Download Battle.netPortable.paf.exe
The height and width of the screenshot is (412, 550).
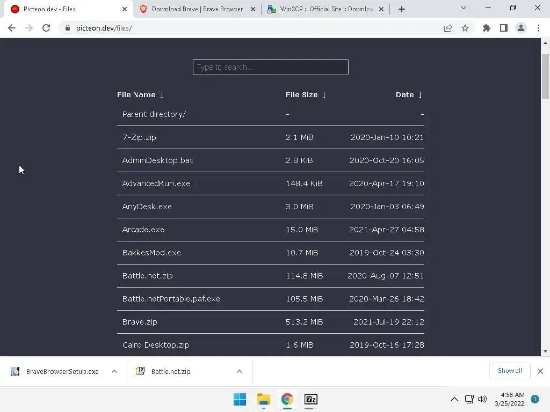coord(171,299)
